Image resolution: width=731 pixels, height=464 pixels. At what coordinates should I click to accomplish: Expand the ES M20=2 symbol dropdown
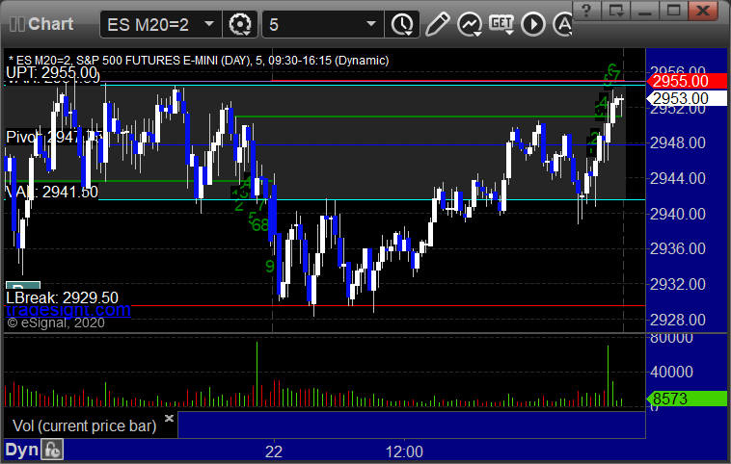pos(209,24)
